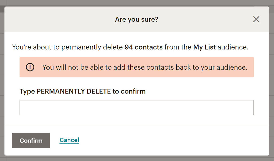Click the sentence about permanently deleting contacts
Screen dimensions: 274x161
130,47
